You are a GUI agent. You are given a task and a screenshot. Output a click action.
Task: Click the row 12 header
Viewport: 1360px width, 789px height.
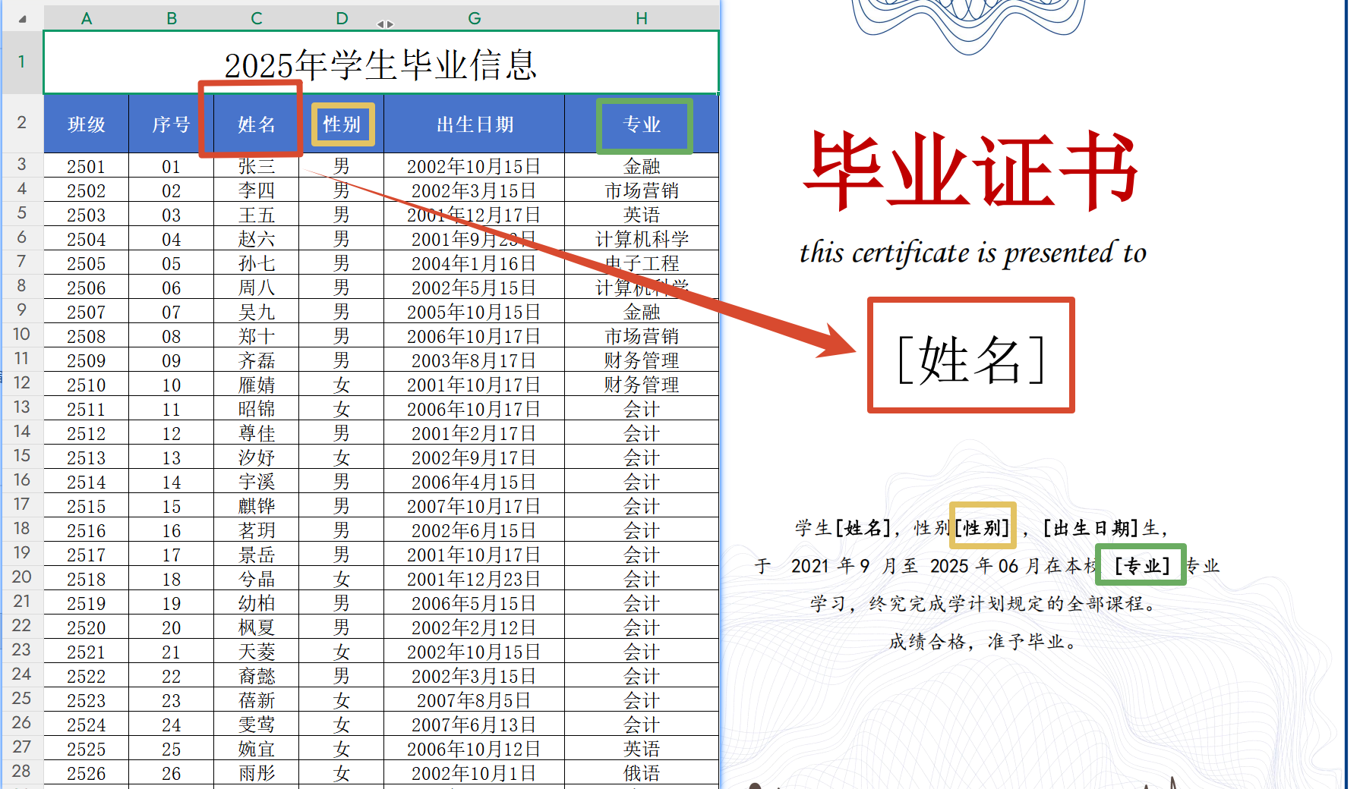[22, 384]
